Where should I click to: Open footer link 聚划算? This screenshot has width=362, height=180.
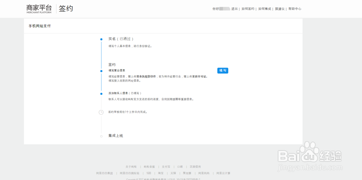click(x=187, y=173)
